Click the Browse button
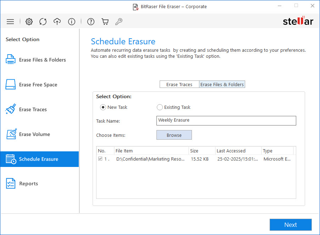The image size is (320, 235). 174,135
